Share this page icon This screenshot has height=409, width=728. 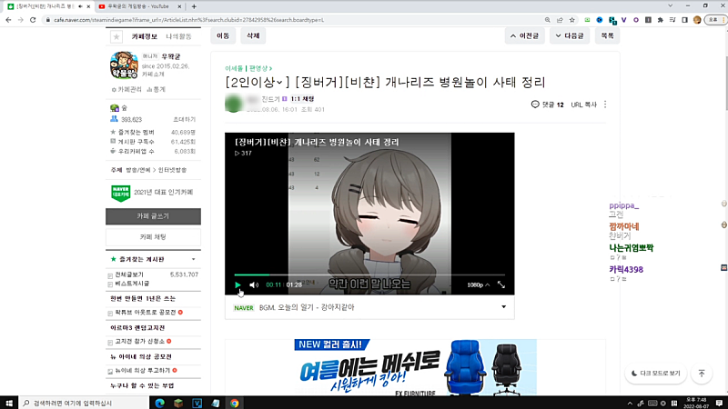pyautogui.click(x=560, y=20)
